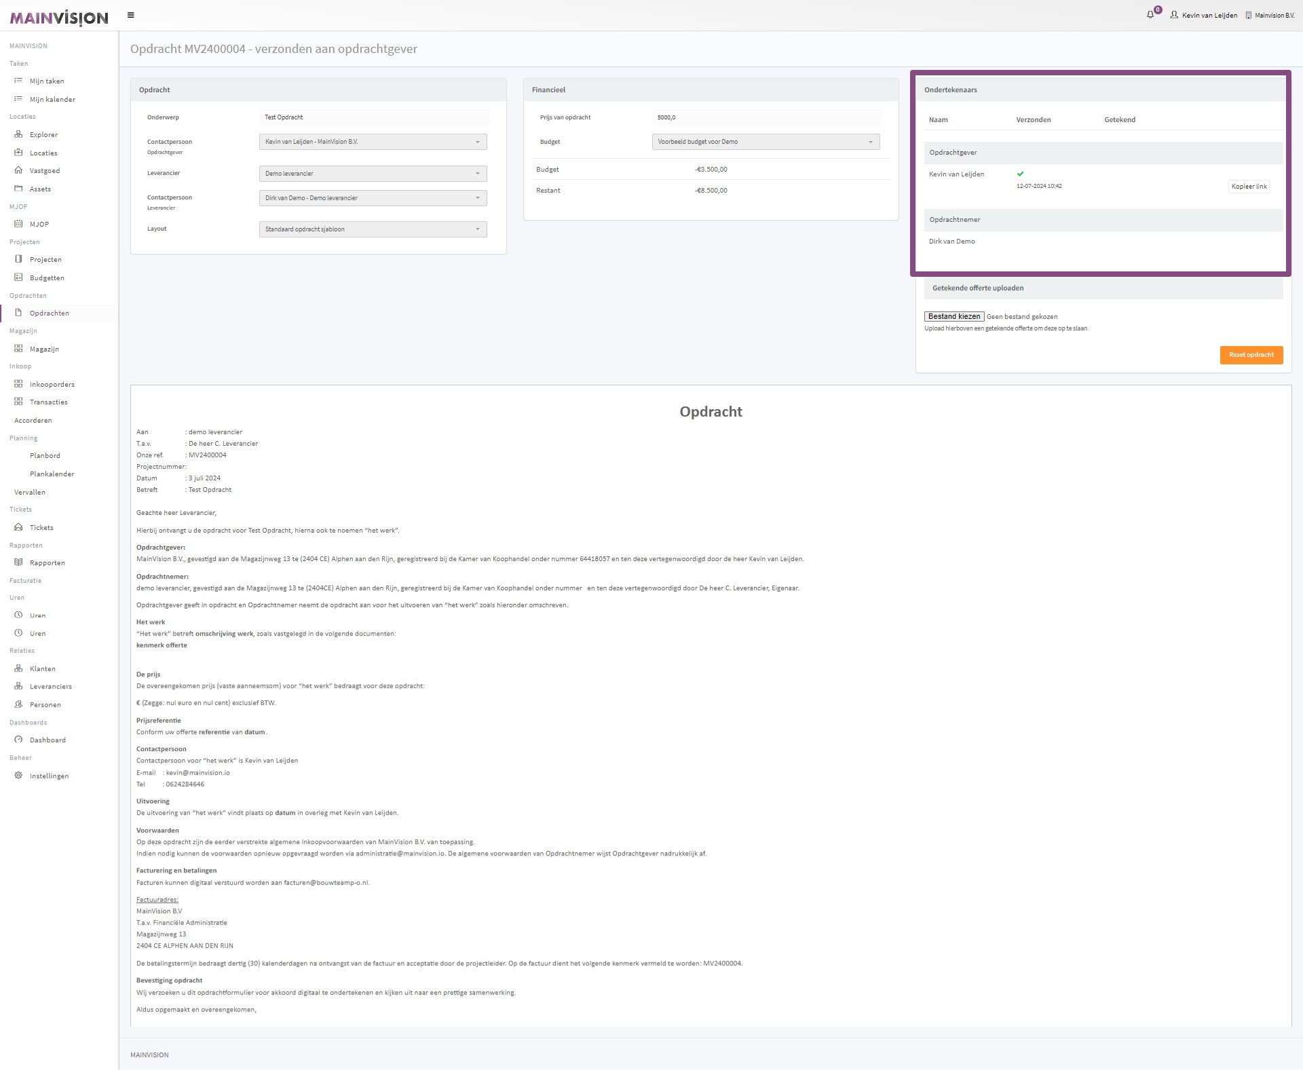Expand the Layout template dropdown
Image resolution: width=1303 pixels, height=1070 pixels.
tap(373, 229)
